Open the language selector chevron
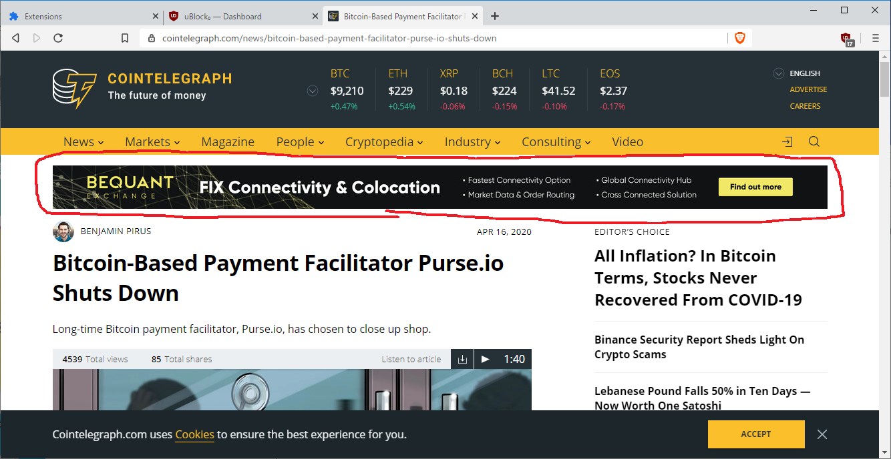Screen dimensions: 891x459 (x=778, y=73)
